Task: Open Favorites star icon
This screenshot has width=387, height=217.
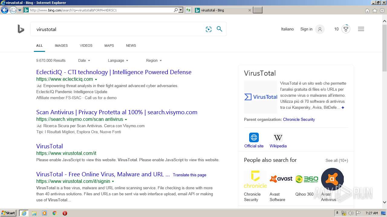Action: pos(375,11)
